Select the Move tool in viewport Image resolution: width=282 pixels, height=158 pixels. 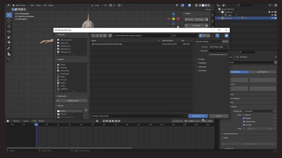click(x=9, y=26)
